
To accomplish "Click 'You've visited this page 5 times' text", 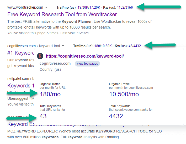I will coord(48,33).
